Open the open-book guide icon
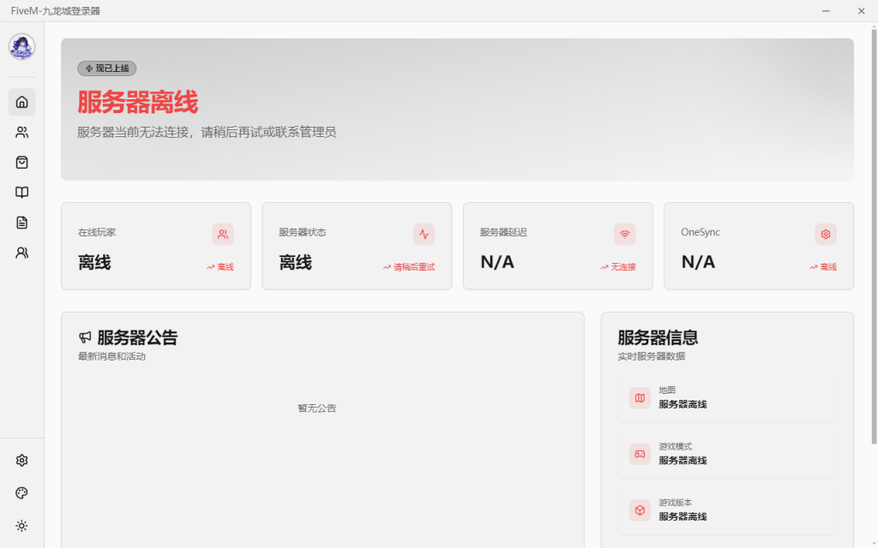The image size is (878, 548). pos(22,193)
